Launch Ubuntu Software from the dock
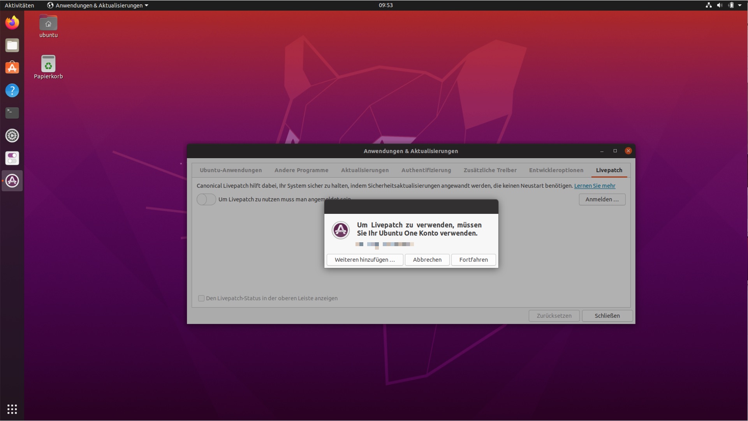748x421 pixels. point(12,68)
